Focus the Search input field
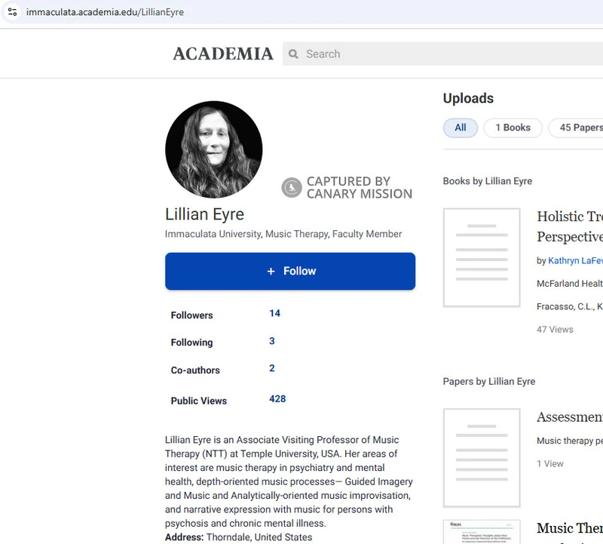Viewport: 603px width, 544px height. click(442, 54)
